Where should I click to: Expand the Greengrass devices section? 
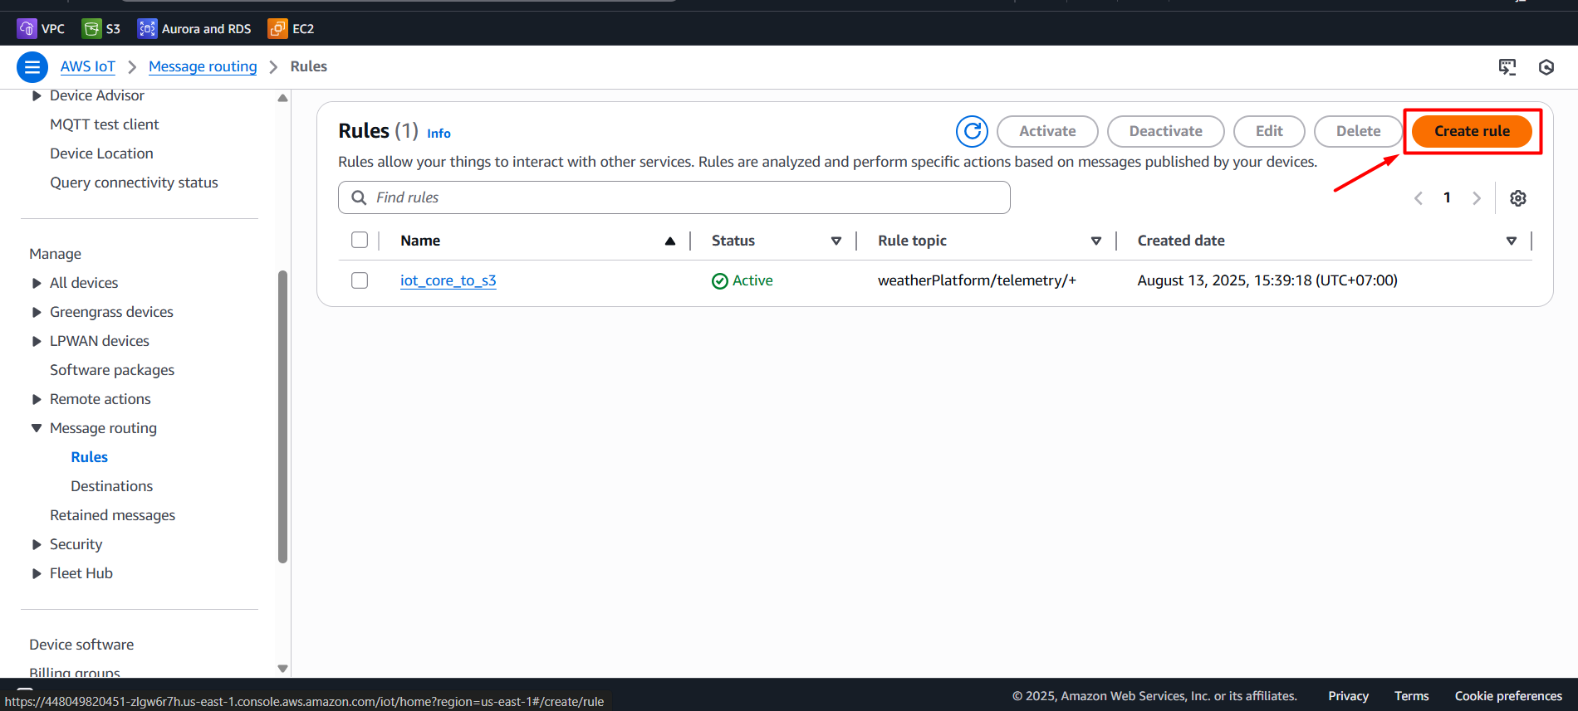point(37,313)
